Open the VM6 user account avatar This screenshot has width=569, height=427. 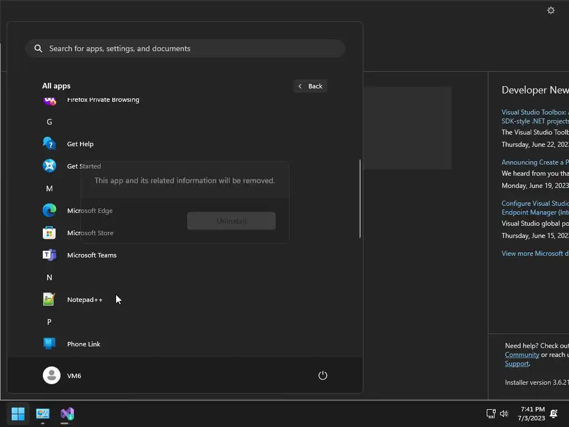pos(52,375)
